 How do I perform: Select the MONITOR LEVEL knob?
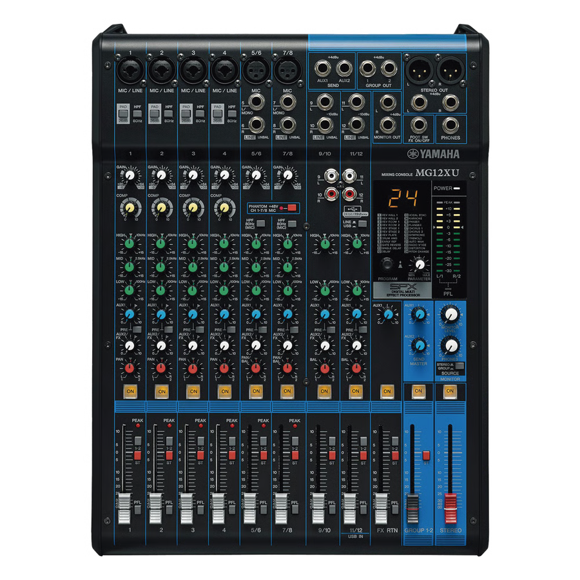point(450,314)
